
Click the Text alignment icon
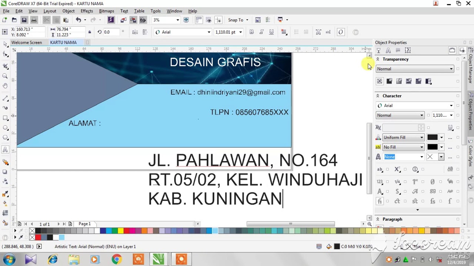284,32
